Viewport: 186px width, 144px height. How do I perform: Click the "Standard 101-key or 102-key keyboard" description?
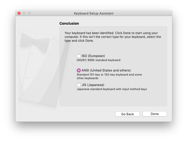point(109,75)
